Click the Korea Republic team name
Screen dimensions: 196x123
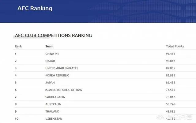tap(57, 75)
